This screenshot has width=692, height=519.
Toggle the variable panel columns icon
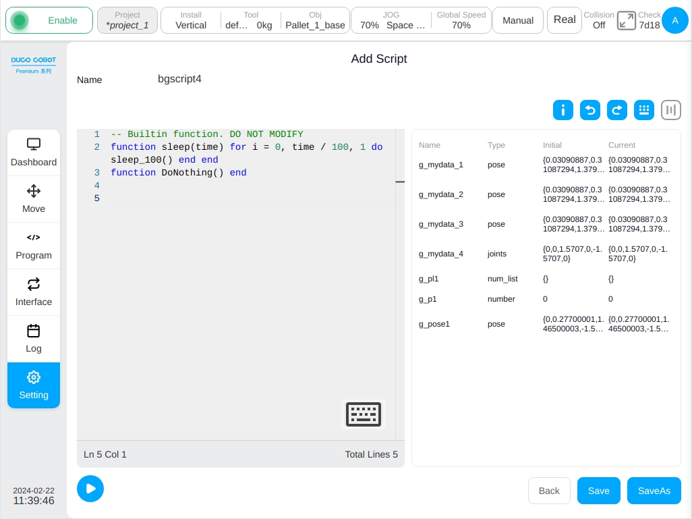[671, 110]
